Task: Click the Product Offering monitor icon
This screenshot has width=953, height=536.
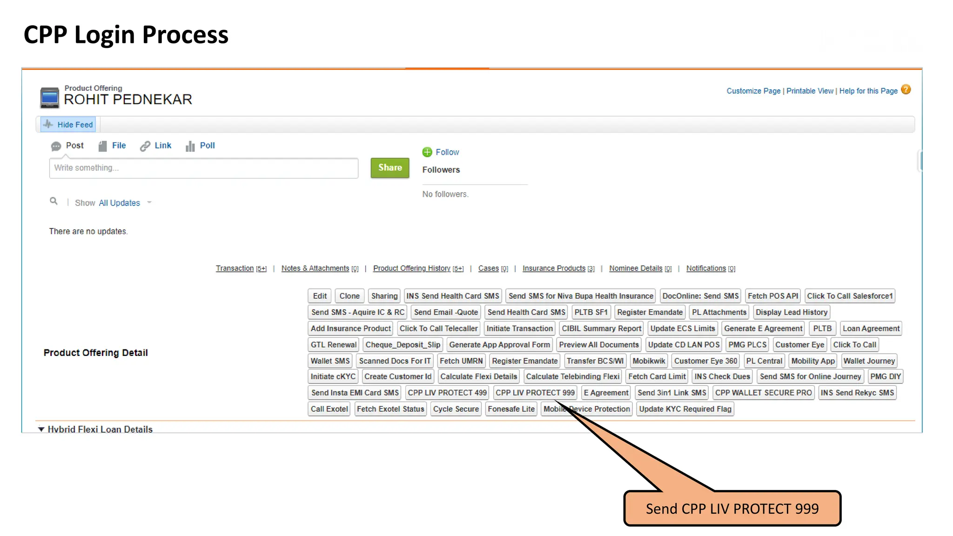Action: tap(49, 97)
